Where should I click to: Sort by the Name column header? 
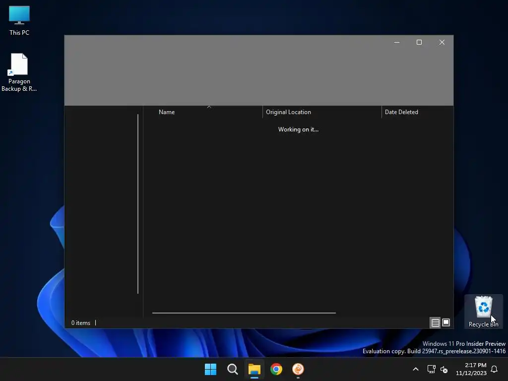coord(209,112)
